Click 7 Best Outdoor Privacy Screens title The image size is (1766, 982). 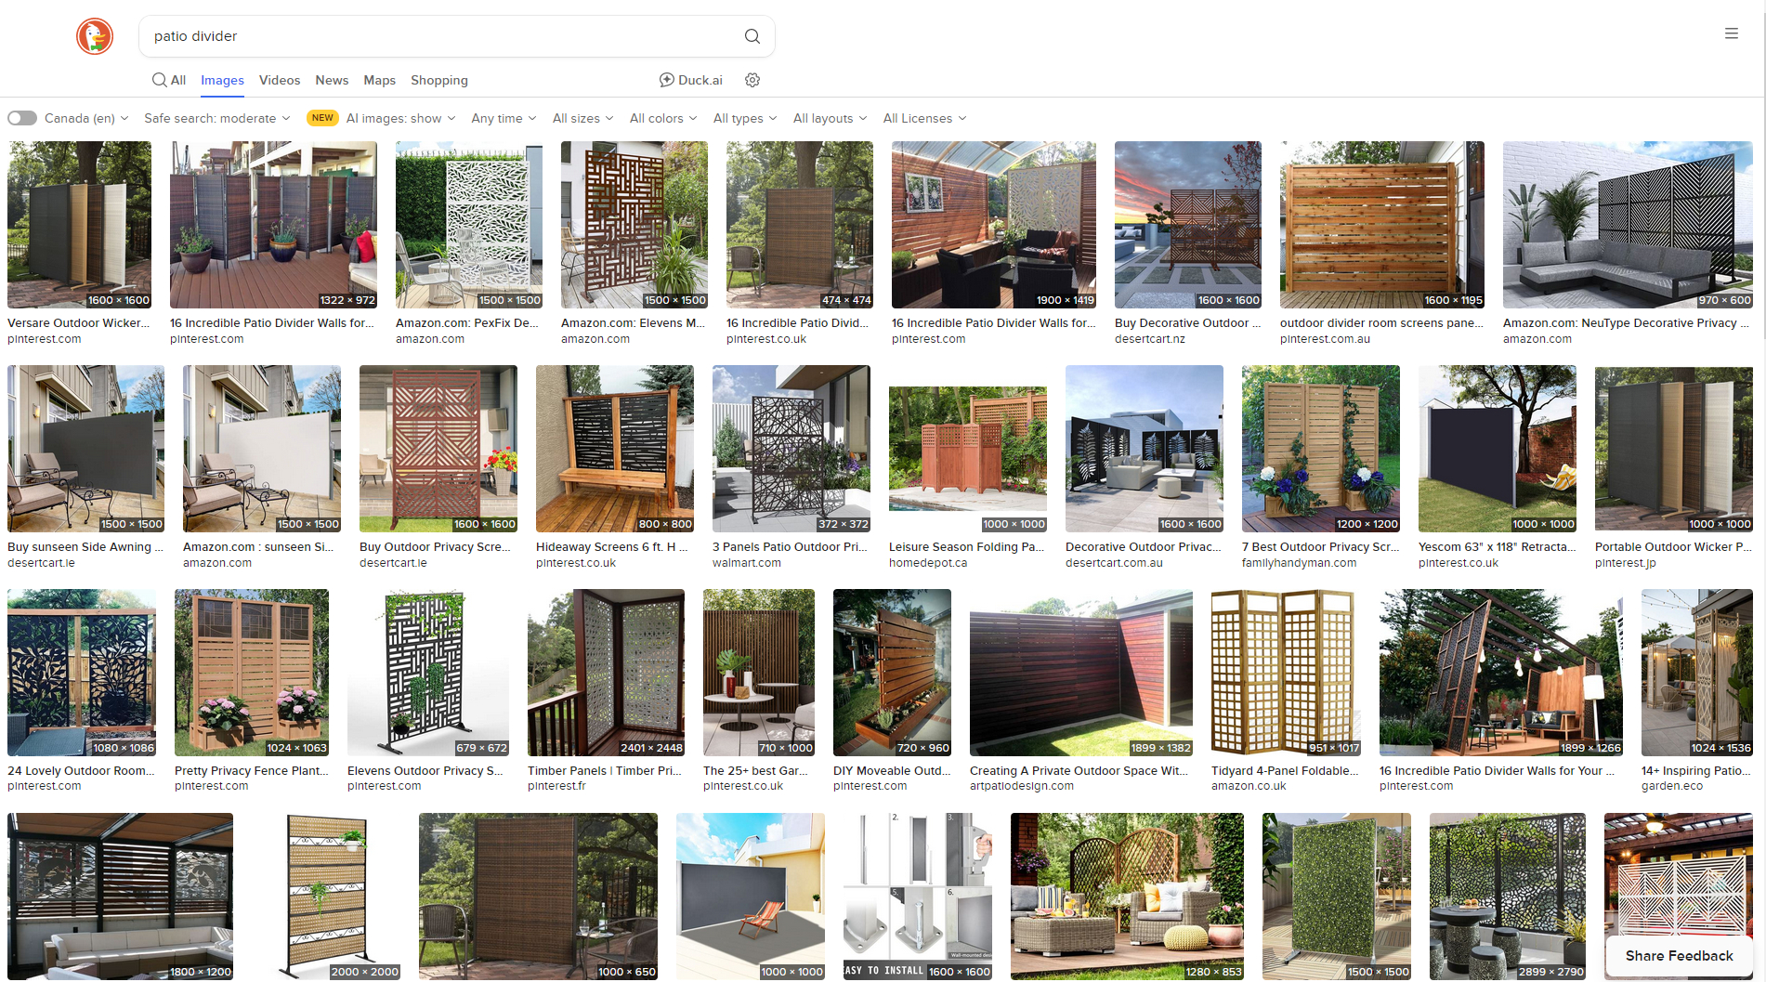tap(1320, 547)
